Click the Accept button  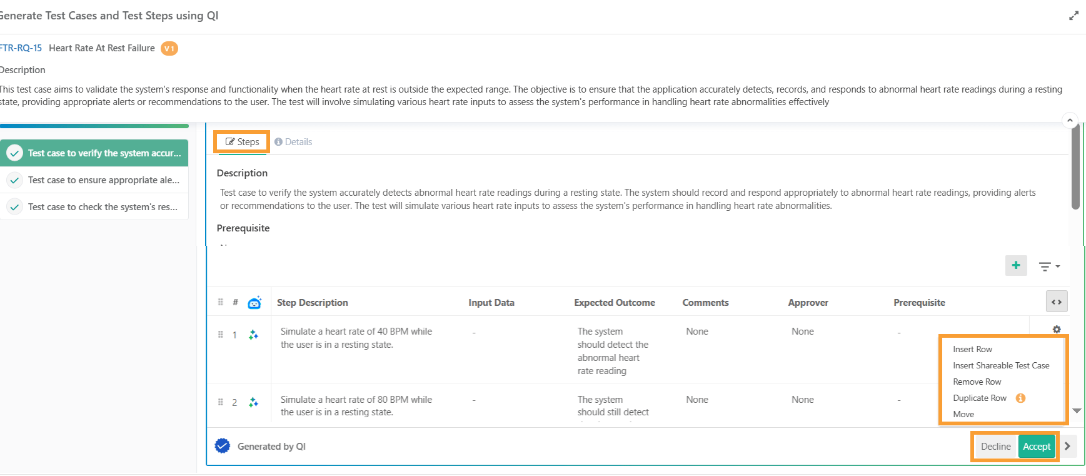(x=1037, y=447)
